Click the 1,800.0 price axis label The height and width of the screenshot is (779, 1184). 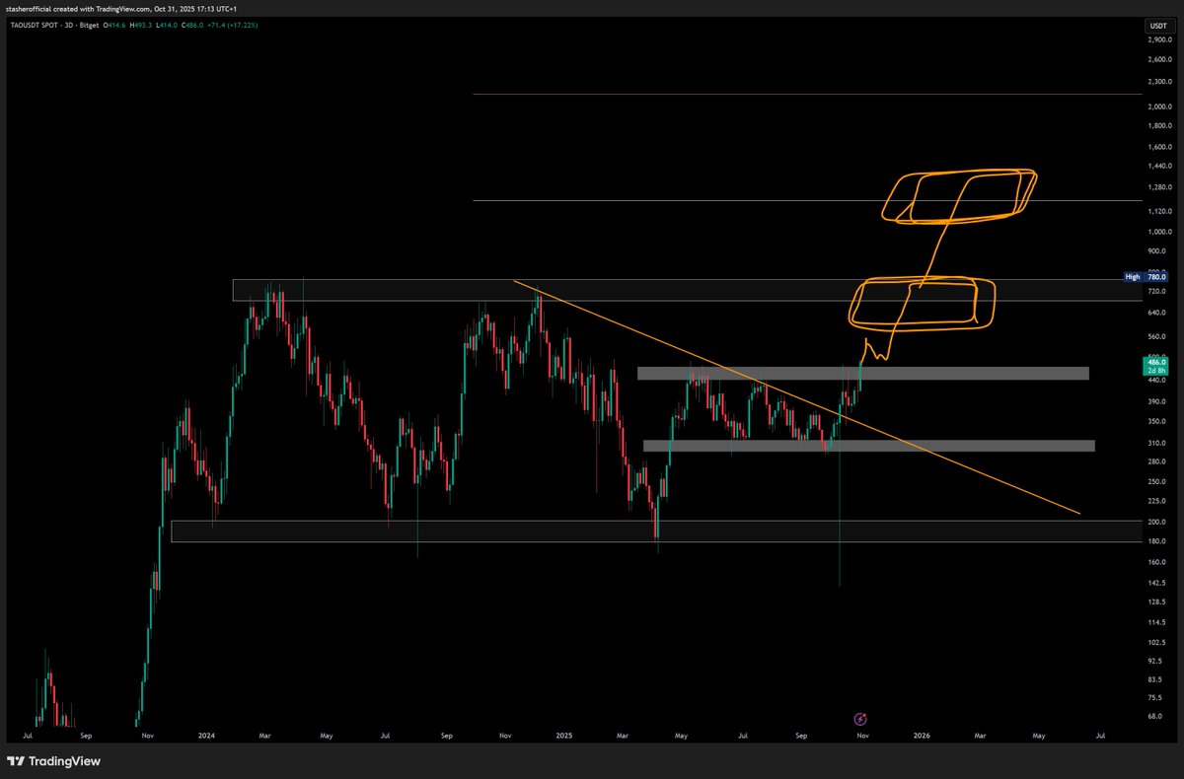tap(1158, 126)
